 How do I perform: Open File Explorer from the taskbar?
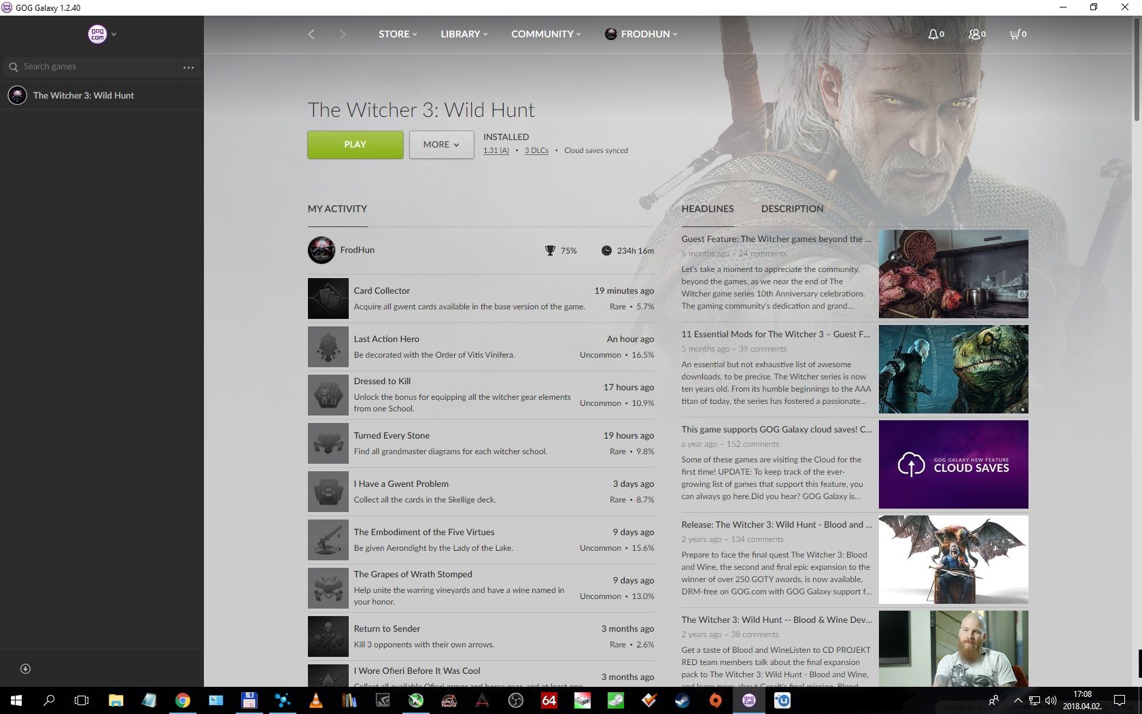[x=116, y=700]
